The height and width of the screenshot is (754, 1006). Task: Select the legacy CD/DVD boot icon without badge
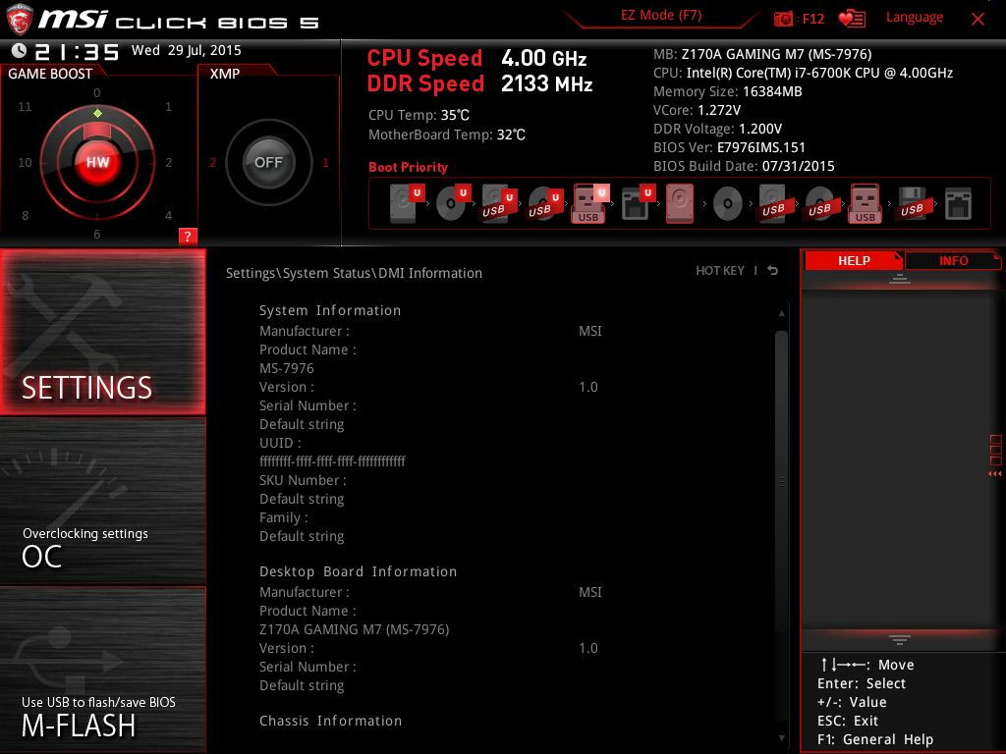[728, 204]
